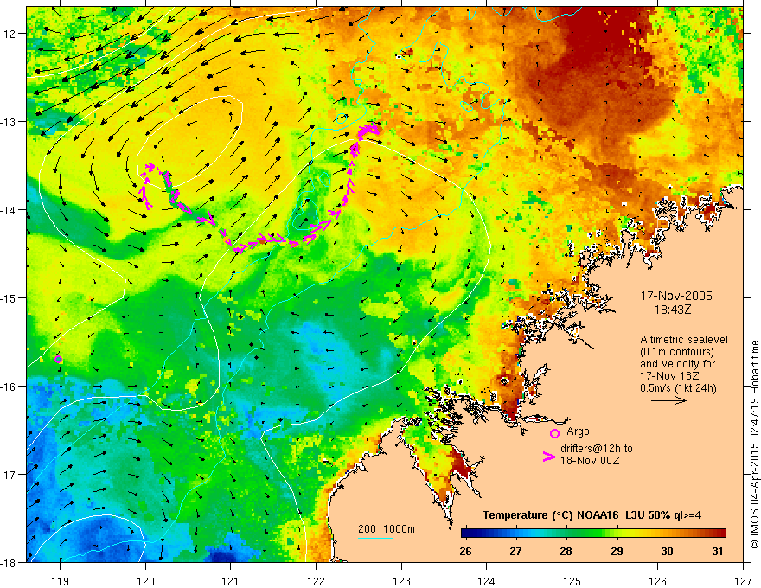
Task: Click the '200 1000m' depth contour label
Action: [x=387, y=529]
